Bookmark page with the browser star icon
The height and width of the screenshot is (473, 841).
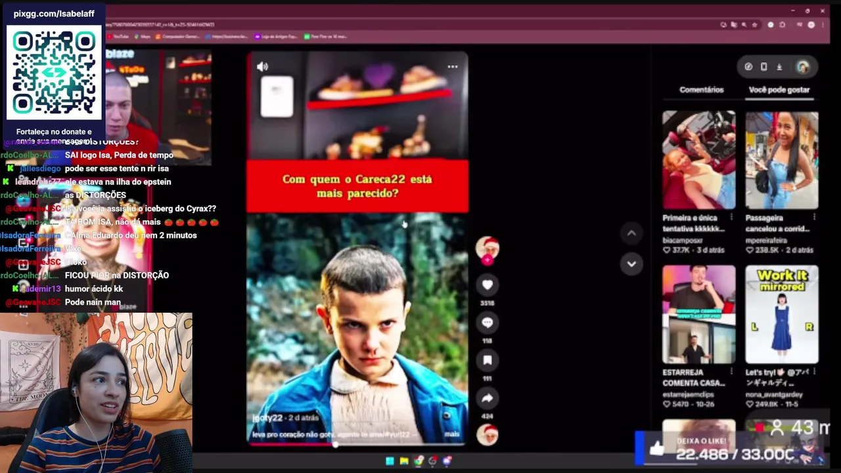pos(754,25)
